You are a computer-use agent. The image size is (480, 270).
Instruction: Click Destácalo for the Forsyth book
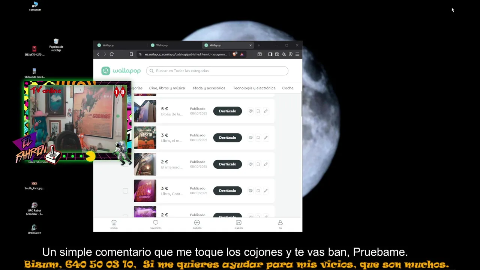point(228,138)
